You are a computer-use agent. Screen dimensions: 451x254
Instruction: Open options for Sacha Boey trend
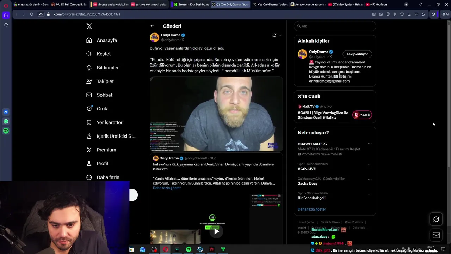[x=370, y=179]
